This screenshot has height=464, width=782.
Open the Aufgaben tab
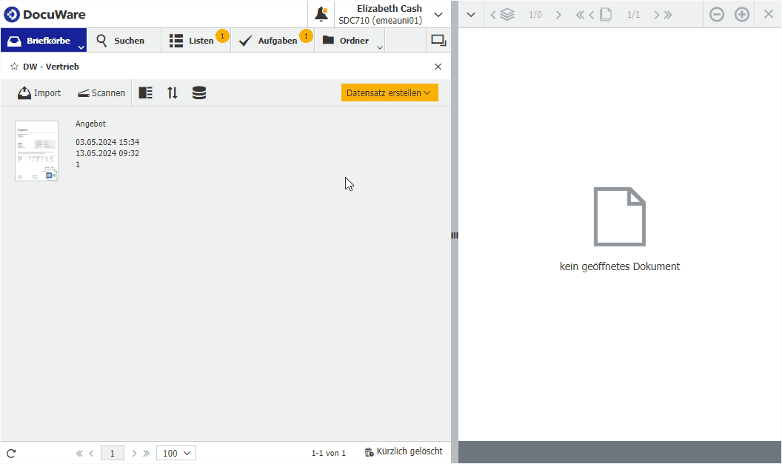(270, 41)
